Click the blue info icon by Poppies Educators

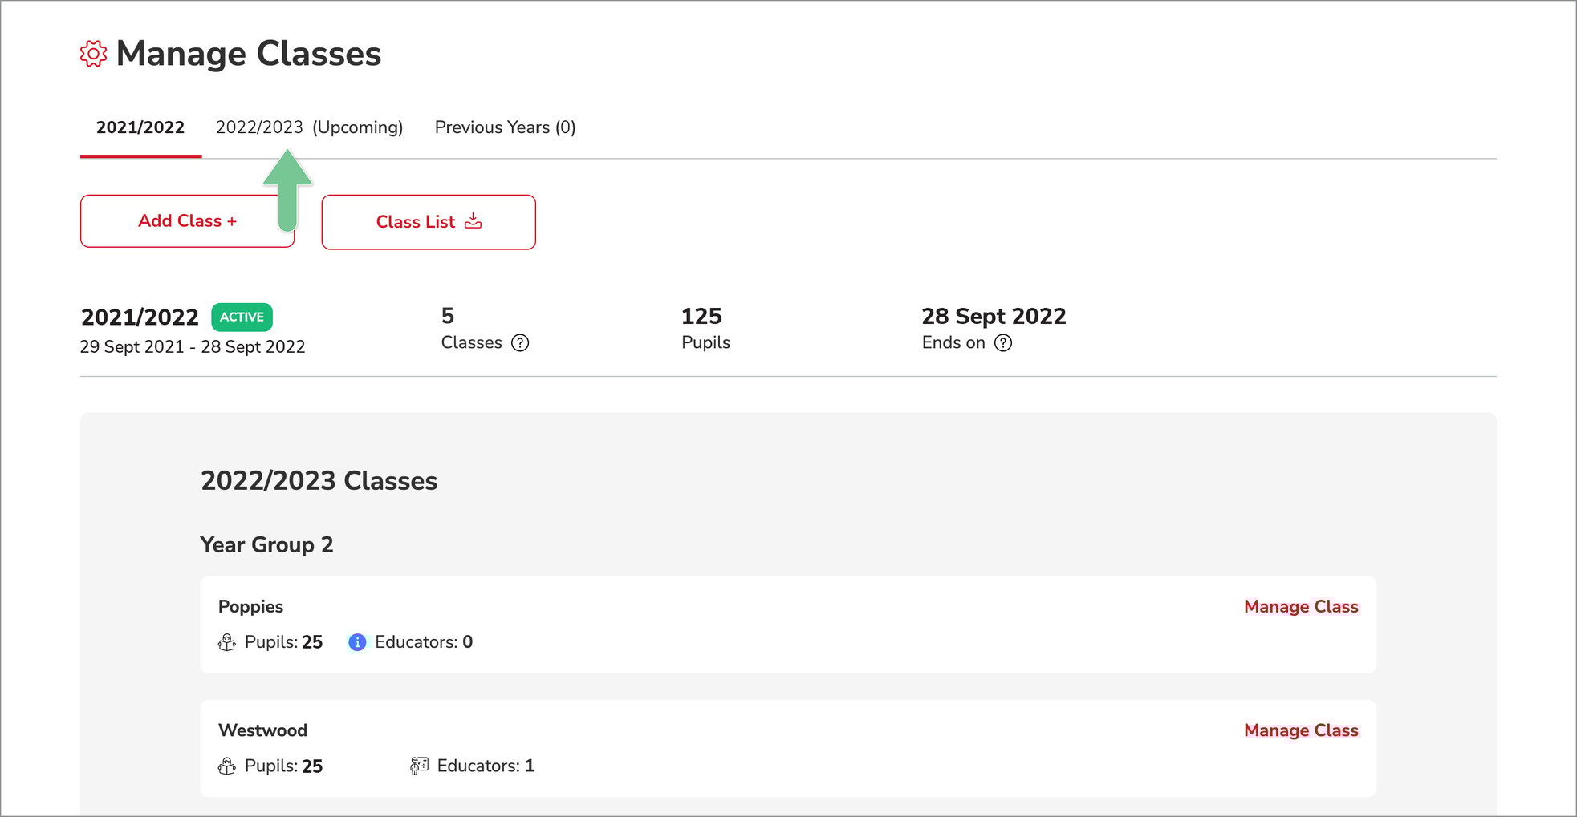357,642
